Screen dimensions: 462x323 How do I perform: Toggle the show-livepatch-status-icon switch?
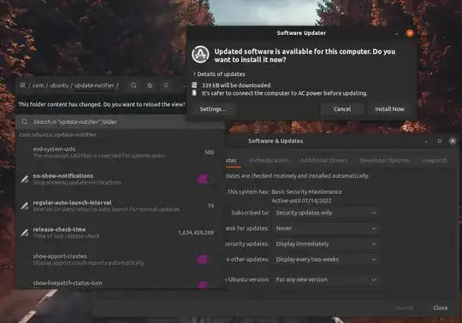tap(204, 285)
